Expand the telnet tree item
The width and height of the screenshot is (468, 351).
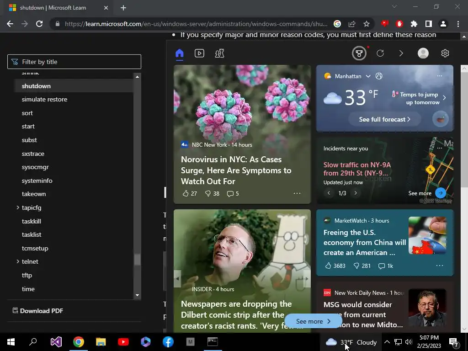pos(18,261)
